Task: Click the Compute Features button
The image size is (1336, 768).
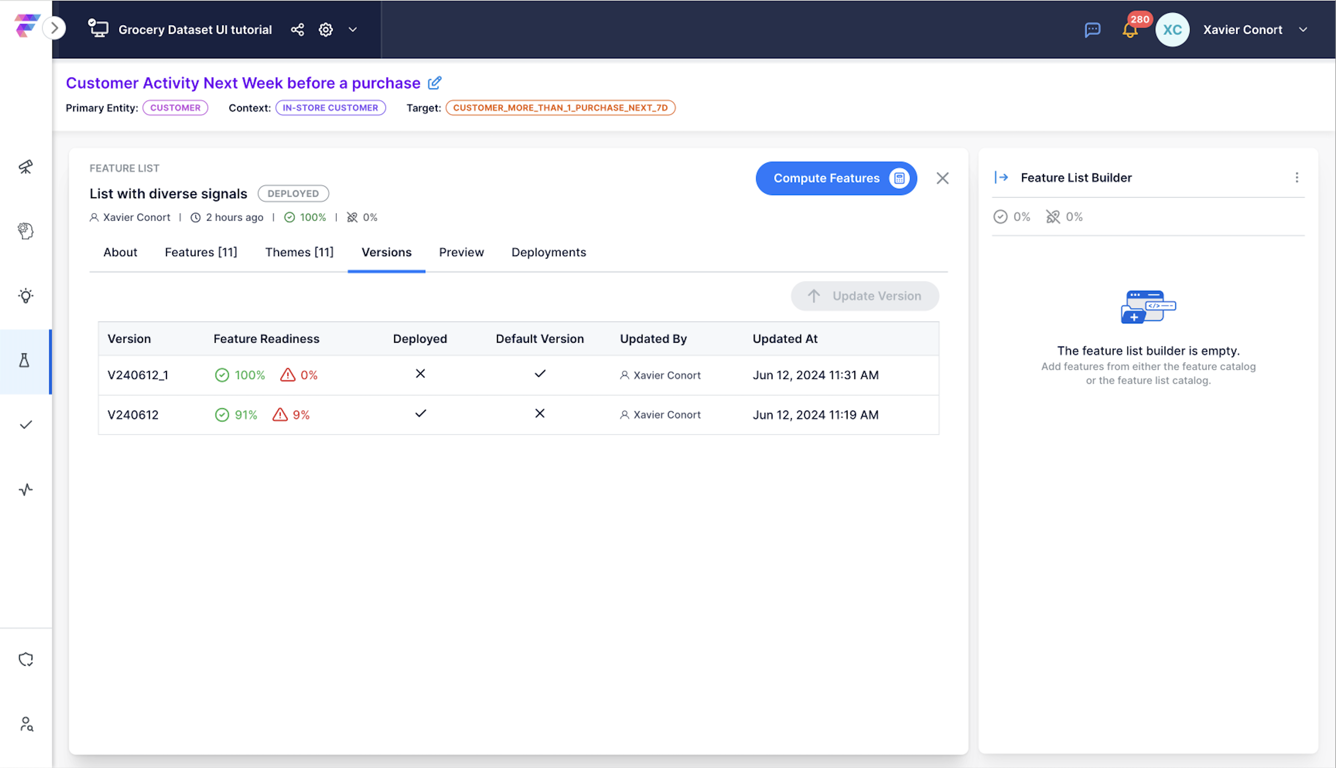Action: click(836, 178)
